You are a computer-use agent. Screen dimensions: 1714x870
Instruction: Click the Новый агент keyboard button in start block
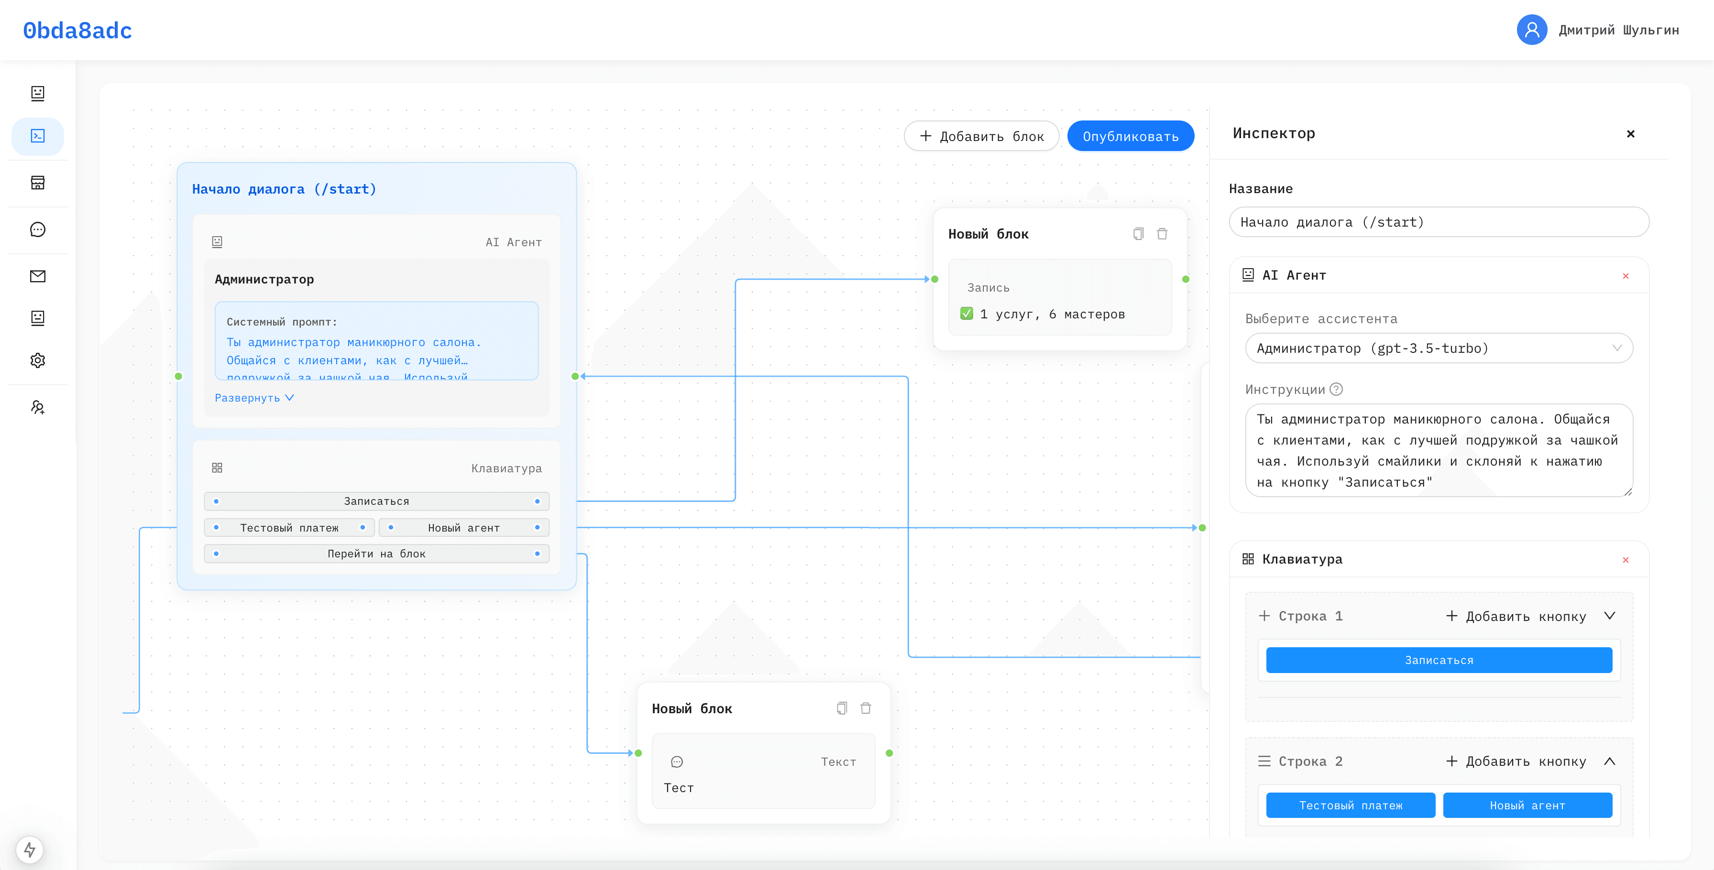tap(464, 527)
